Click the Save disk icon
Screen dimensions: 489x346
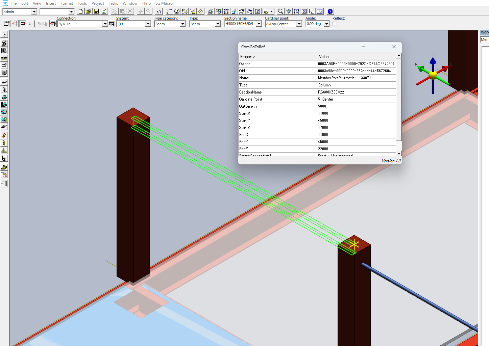click(x=96, y=11)
